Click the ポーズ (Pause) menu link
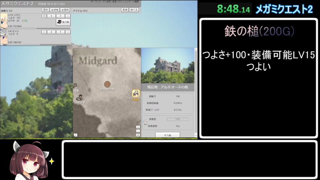This screenshot has width=320, height=180. (94, 2)
